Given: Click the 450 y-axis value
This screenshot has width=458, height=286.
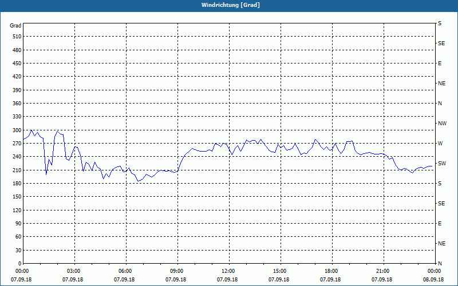Looking at the screenshot, I should click(x=17, y=63).
